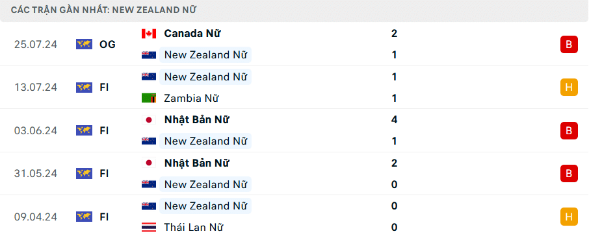Click the Thailand flag icon

click(149, 228)
